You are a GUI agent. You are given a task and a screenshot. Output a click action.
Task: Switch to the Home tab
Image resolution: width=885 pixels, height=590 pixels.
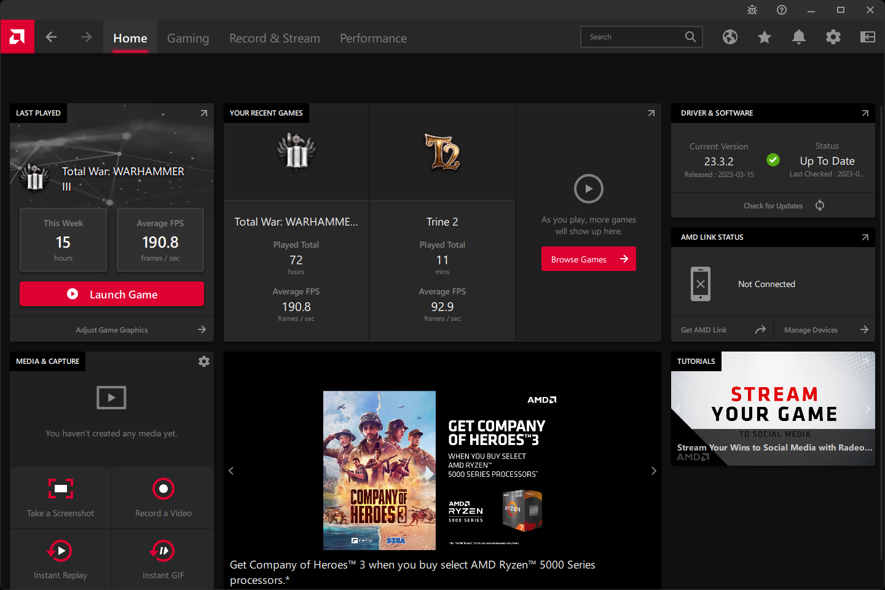pyautogui.click(x=130, y=38)
